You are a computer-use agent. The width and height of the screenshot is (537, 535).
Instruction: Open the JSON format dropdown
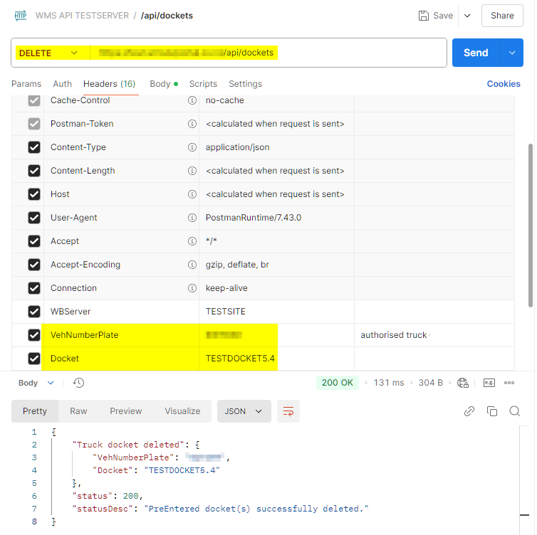point(244,411)
